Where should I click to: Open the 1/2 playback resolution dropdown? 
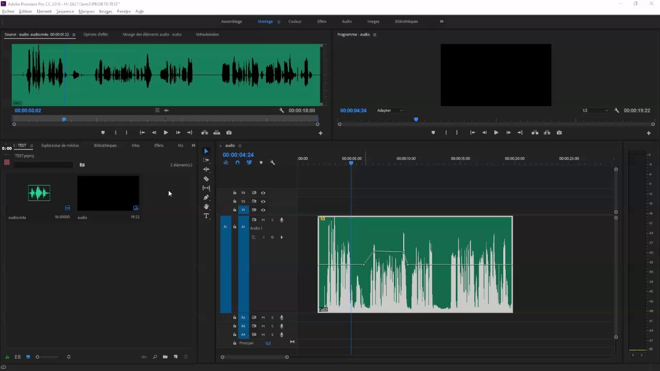(595, 110)
